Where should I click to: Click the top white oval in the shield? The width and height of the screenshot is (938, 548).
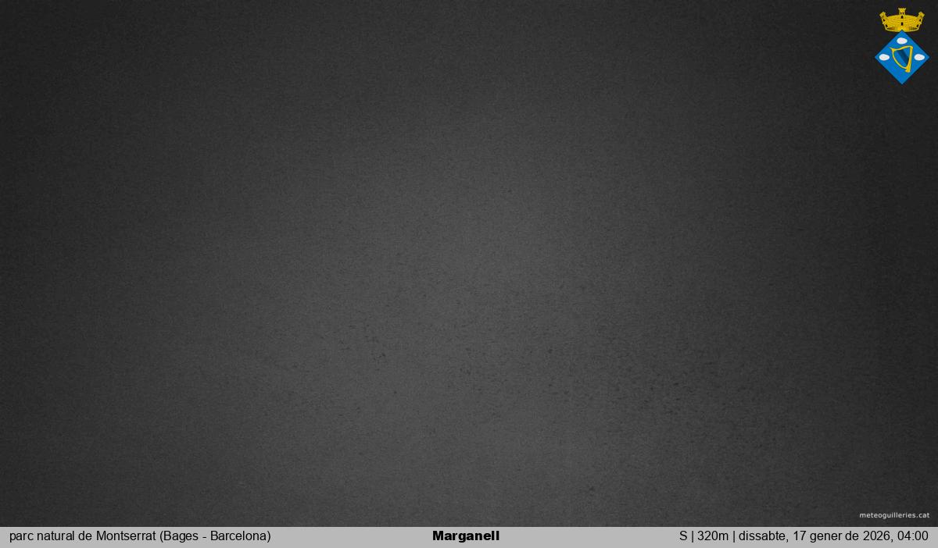[x=902, y=40]
